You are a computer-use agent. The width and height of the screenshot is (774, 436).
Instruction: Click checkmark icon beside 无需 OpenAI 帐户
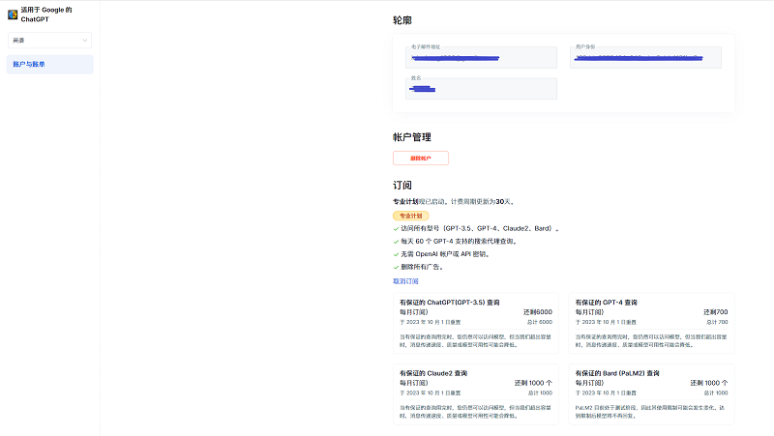click(x=396, y=254)
